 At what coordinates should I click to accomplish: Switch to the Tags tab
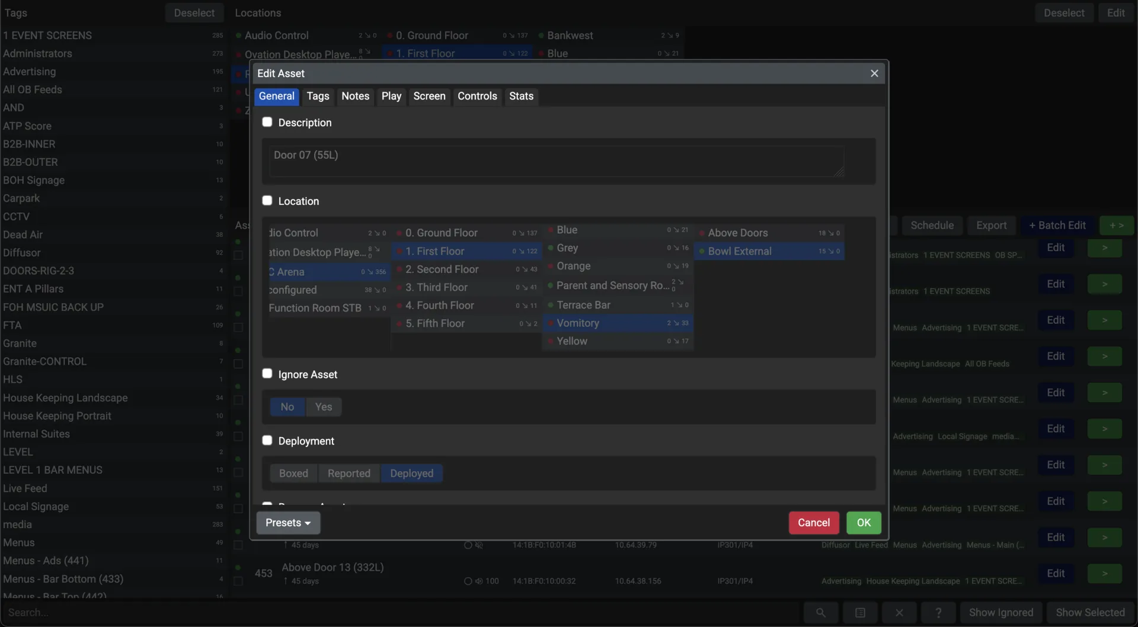tap(318, 97)
